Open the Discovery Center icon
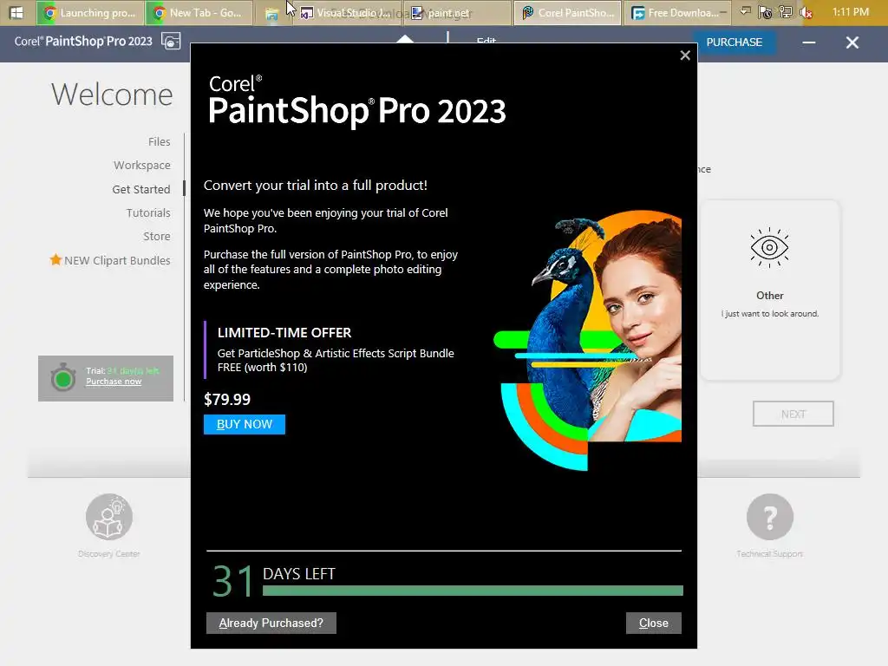Image resolution: width=888 pixels, height=666 pixels. click(x=108, y=517)
